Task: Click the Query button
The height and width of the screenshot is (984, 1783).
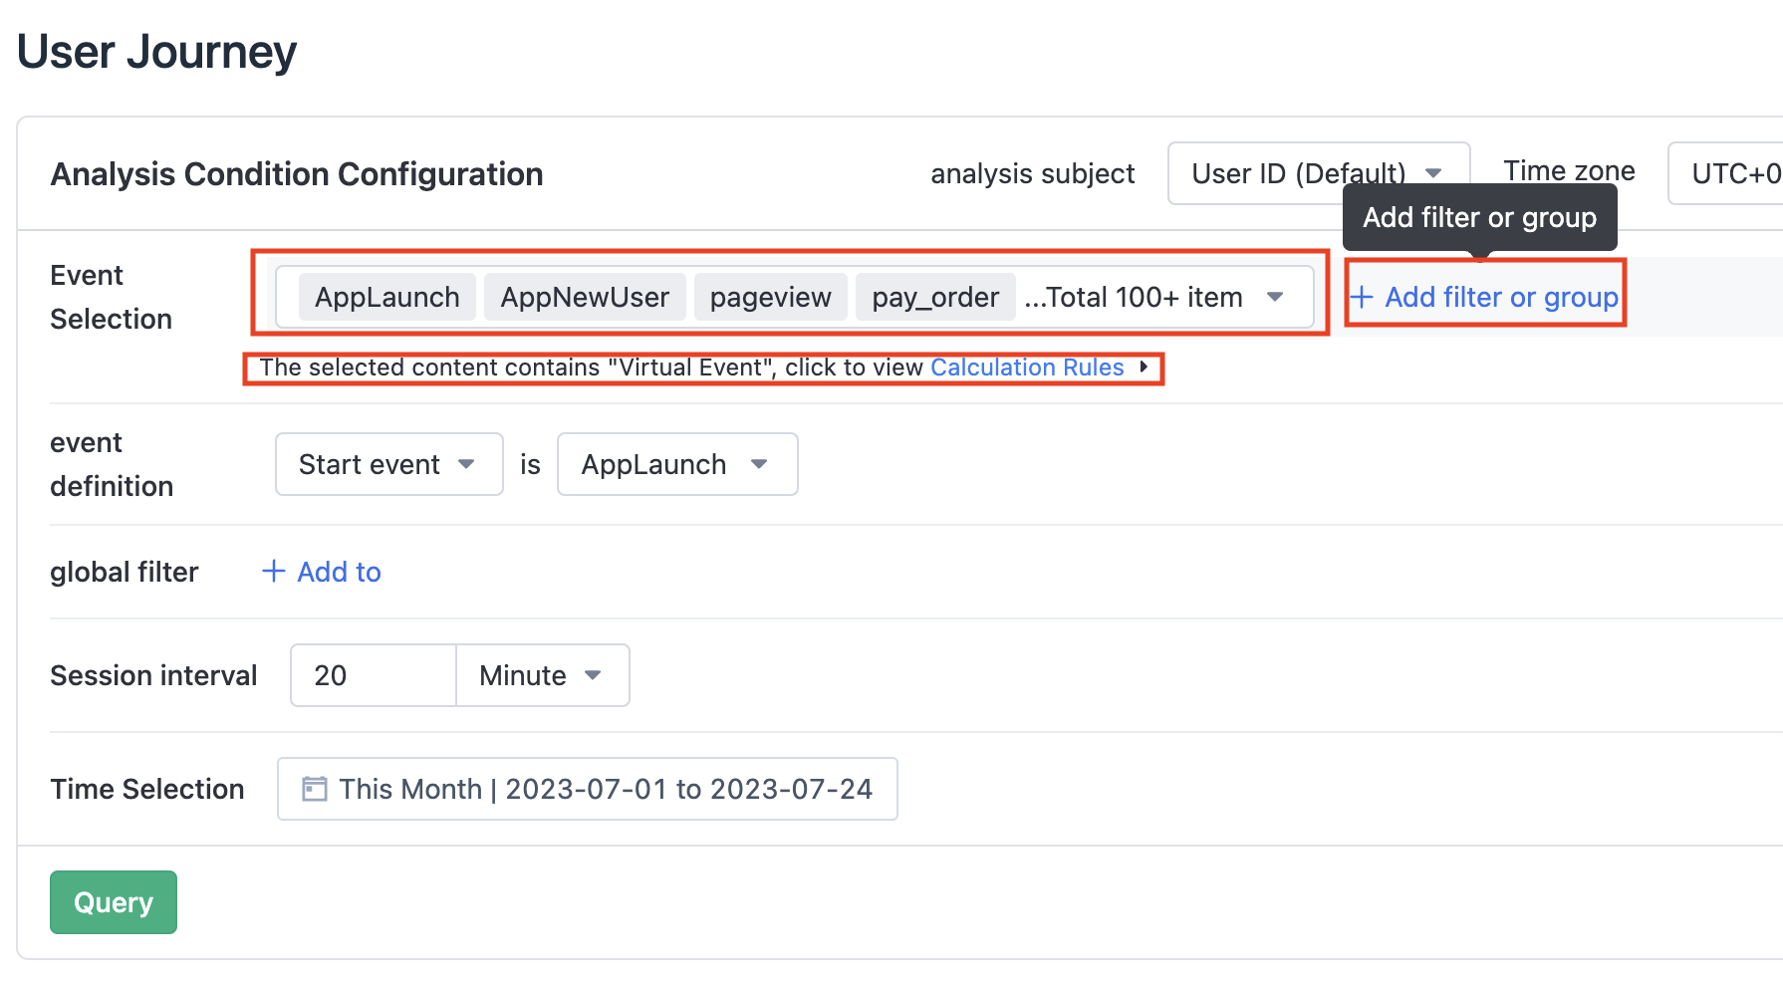Action: coord(113,901)
